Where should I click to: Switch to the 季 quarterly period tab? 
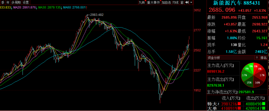(x=3, y=2)
